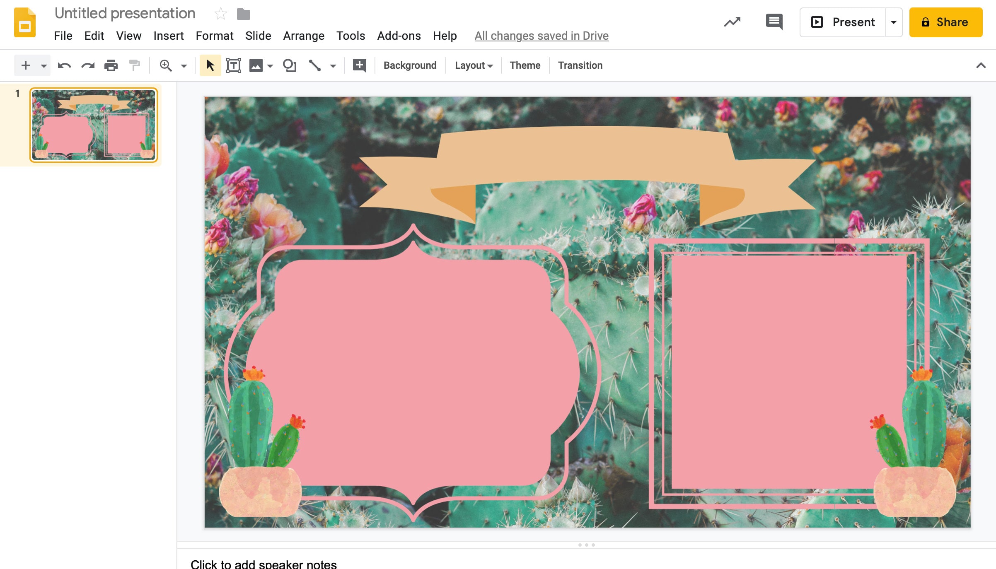Select the line tool
This screenshot has height=569, width=996.
(315, 65)
